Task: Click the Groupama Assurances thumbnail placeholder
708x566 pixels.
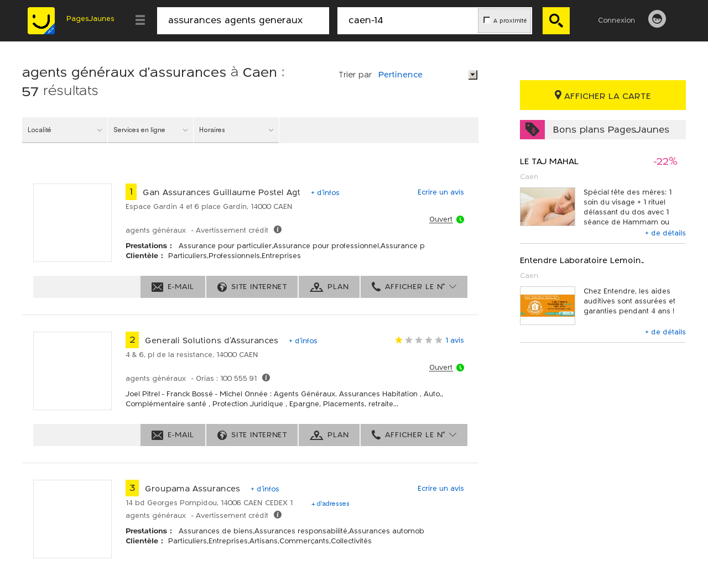Action: click(72, 519)
